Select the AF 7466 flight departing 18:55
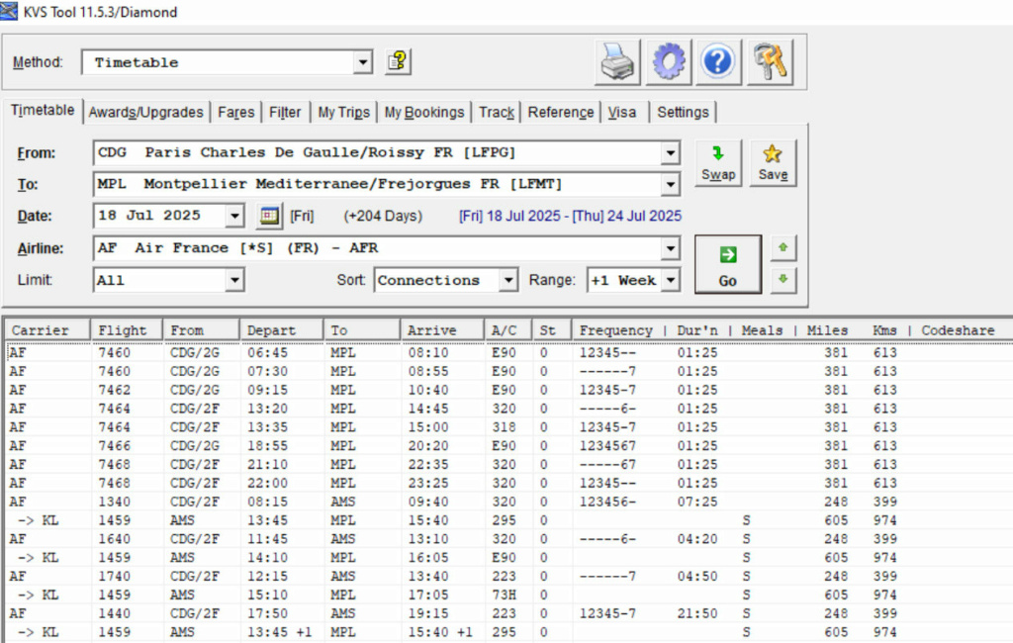The width and height of the screenshot is (1013, 643). click(506, 446)
